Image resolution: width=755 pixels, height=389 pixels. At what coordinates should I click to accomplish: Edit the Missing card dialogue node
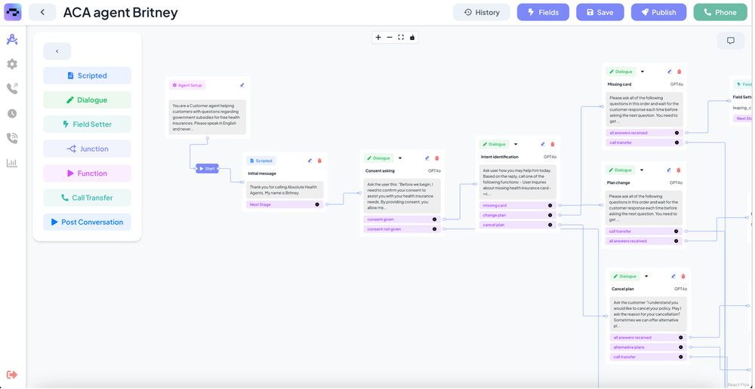coord(669,72)
